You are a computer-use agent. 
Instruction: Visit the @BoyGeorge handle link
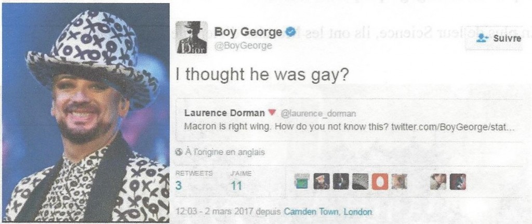coord(243,46)
